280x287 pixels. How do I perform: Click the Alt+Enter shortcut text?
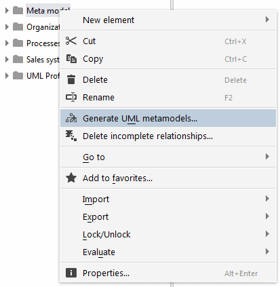[x=241, y=273]
